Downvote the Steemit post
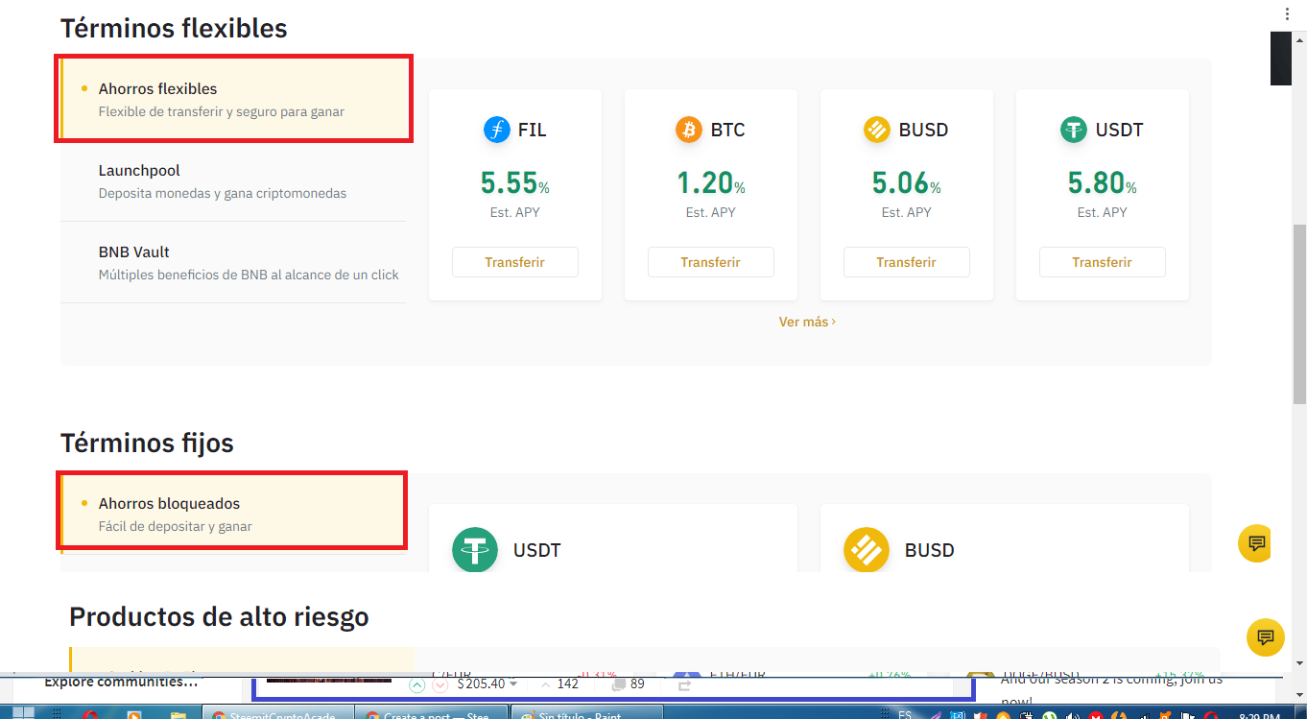The image size is (1307, 719). 440,684
